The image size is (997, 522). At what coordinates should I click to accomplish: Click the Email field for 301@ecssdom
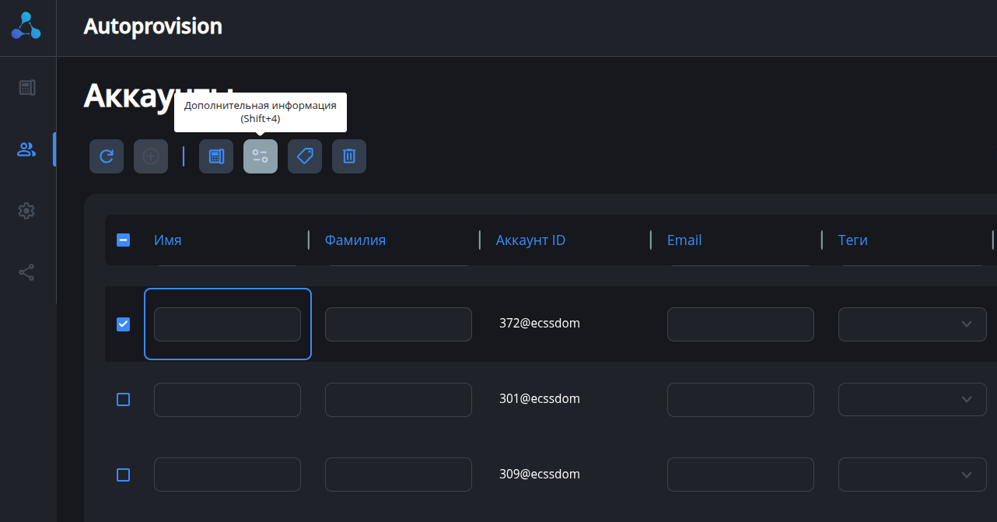pyautogui.click(x=740, y=400)
